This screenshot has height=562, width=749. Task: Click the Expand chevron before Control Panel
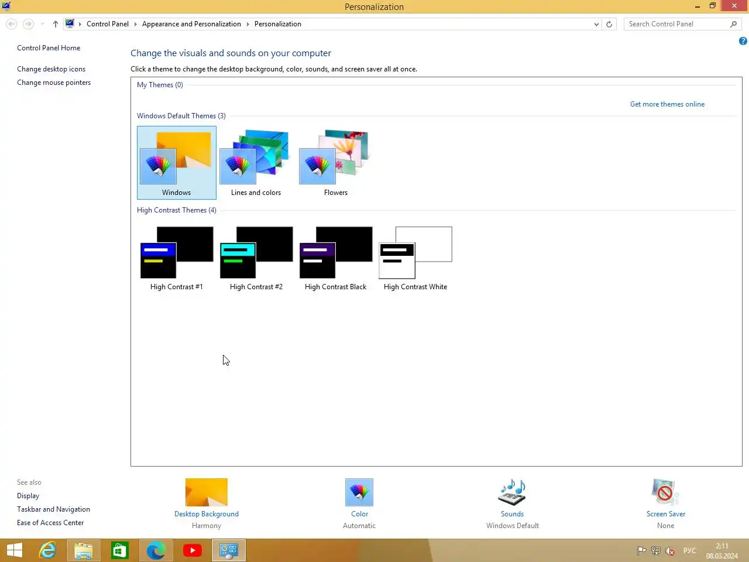coord(80,24)
